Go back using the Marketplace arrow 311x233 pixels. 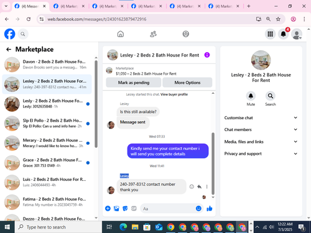(9, 49)
